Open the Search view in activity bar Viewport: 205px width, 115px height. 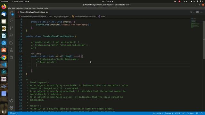click(x=12, y=20)
